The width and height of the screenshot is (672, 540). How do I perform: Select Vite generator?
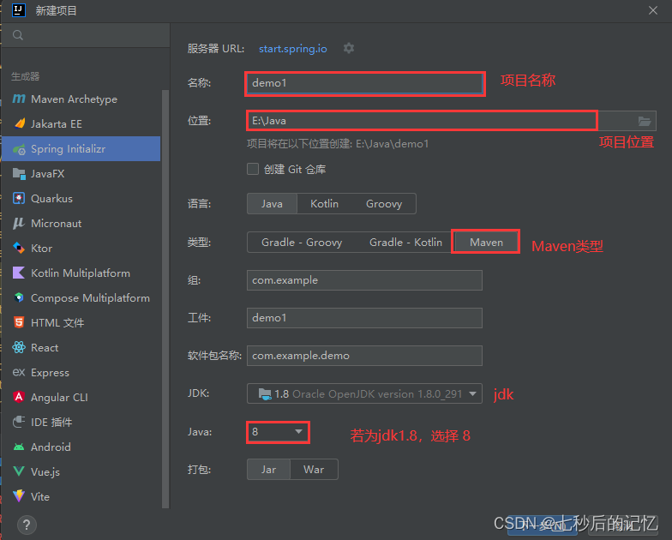click(81, 497)
